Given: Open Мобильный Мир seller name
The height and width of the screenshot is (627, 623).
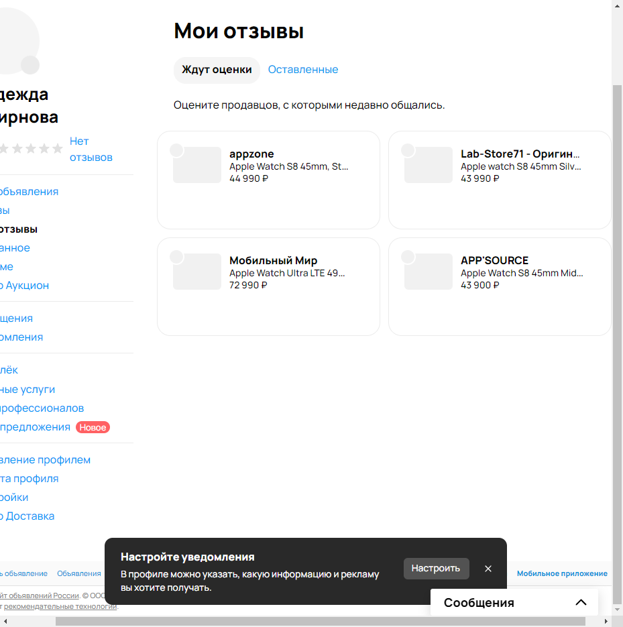Looking at the screenshot, I should tap(273, 261).
